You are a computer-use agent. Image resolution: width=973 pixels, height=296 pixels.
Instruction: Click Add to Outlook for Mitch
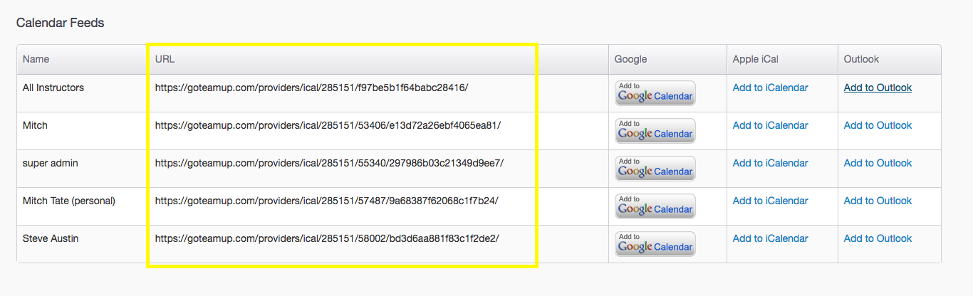tap(878, 125)
